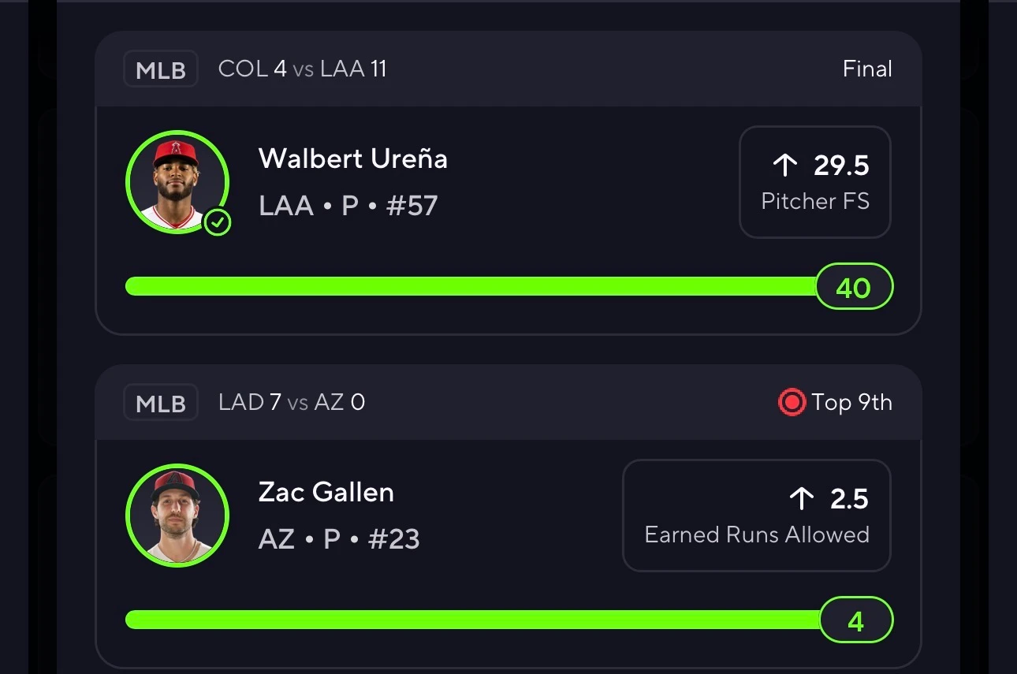
Task: Click the Walbert Ureña name
Action: tap(353, 158)
